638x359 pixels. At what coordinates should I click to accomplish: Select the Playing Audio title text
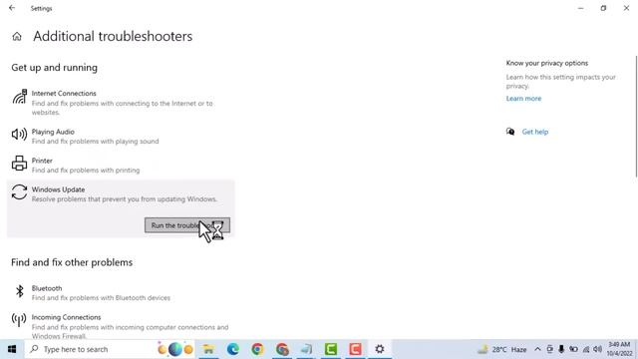pyautogui.click(x=53, y=132)
